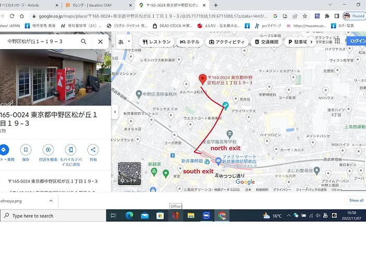Open Chrome side panel icon
This screenshot has height=261, width=366.
[337, 16]
